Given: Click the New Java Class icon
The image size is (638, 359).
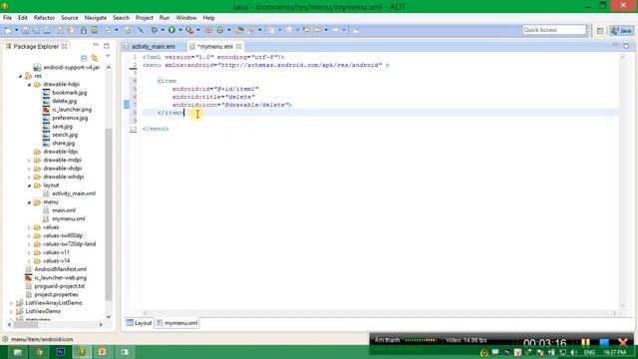Looking at the screenshot, I should [220, 30].
